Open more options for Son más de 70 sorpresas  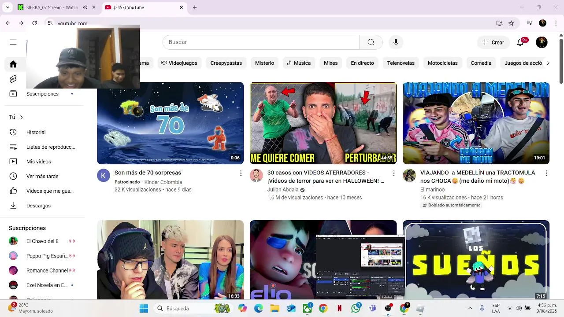pyautogui.click(x=241, y=173)
